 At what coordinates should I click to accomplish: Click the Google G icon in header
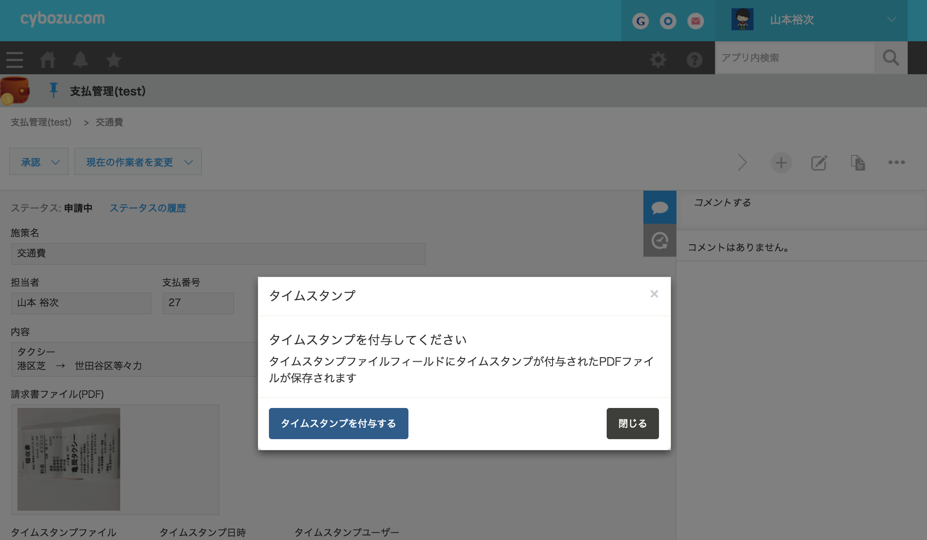(x=641, y=21)
